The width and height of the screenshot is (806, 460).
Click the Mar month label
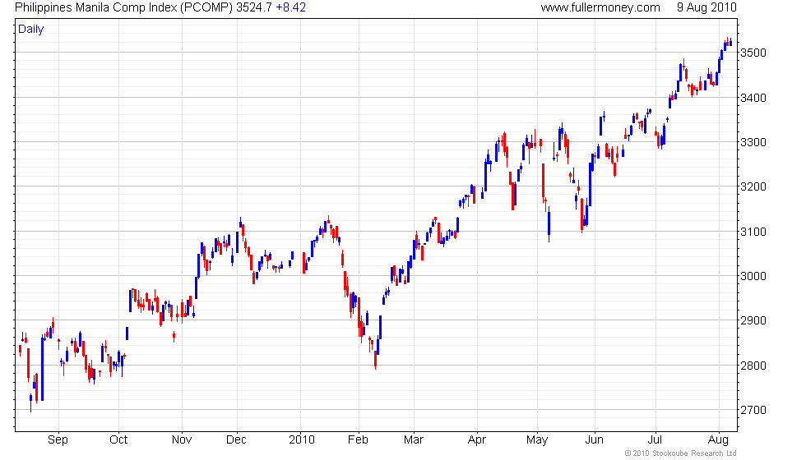pyautogui.click(x=414, y=440)
